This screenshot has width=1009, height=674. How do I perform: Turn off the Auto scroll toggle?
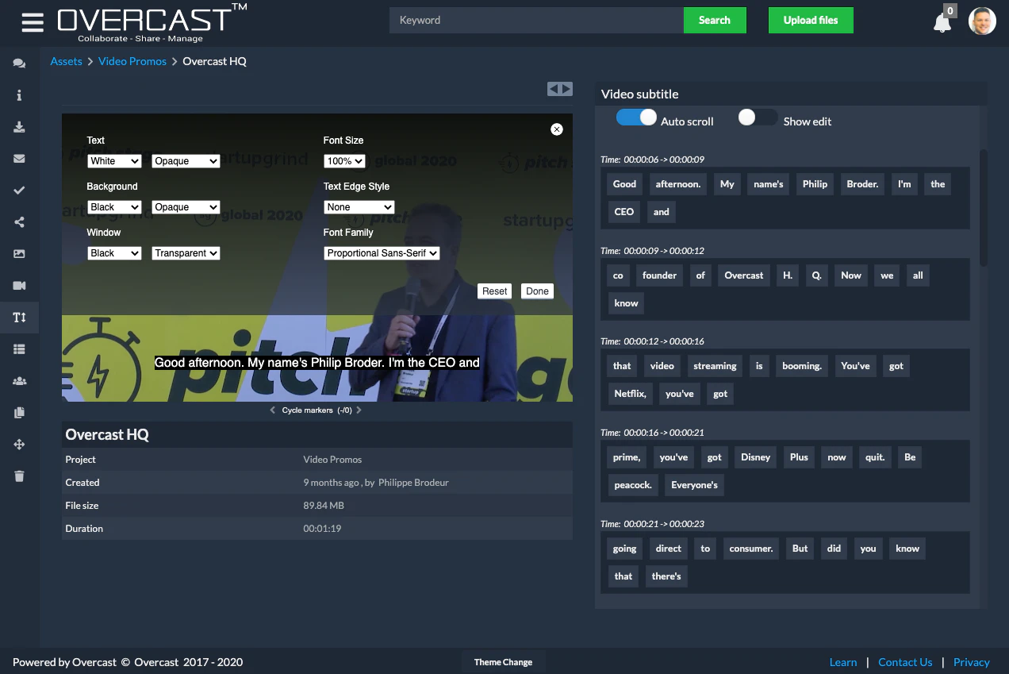click(x=637, y=117)
